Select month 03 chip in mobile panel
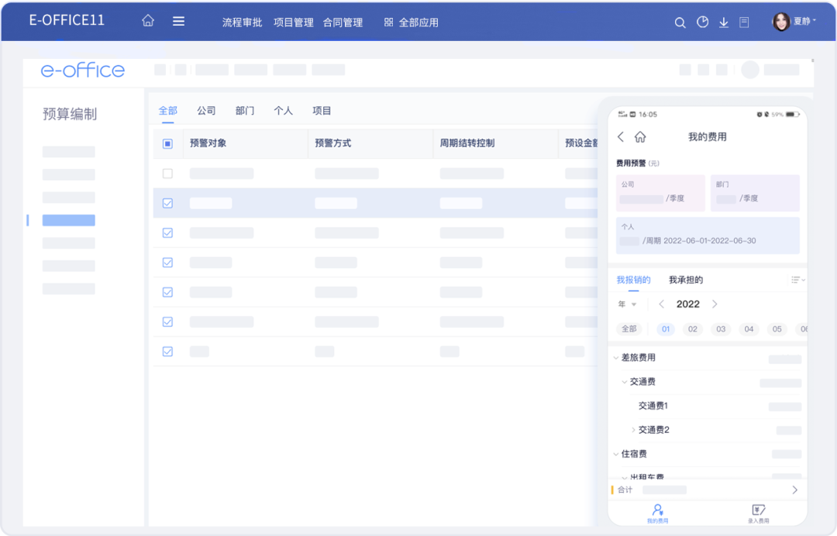Image resolution: width=837 pixels, height=536 pixels. click(721, 329)
